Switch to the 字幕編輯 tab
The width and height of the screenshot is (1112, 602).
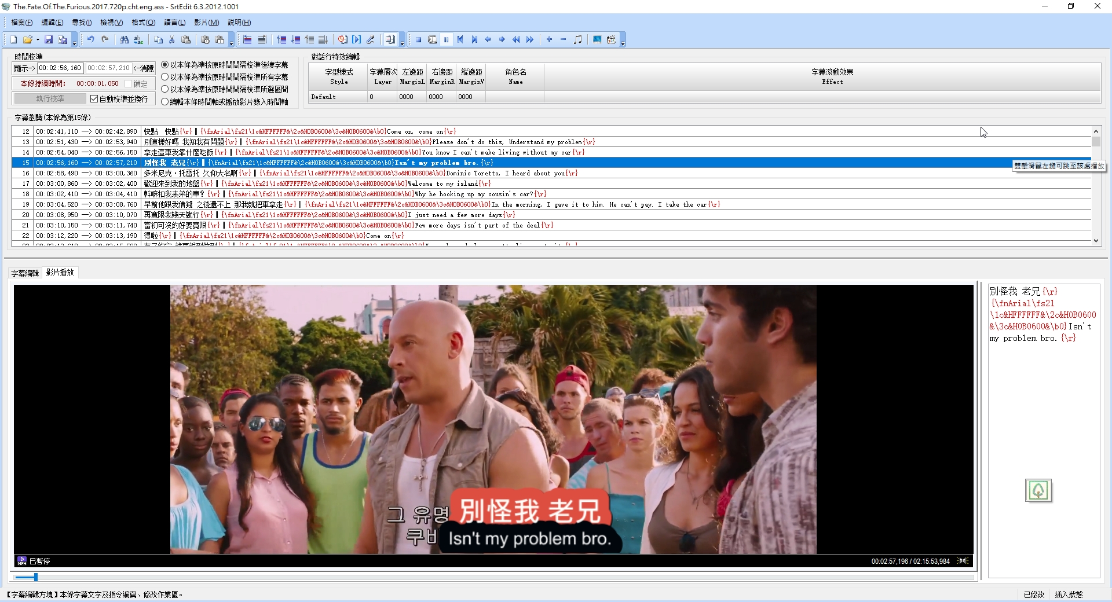point(25,273)
